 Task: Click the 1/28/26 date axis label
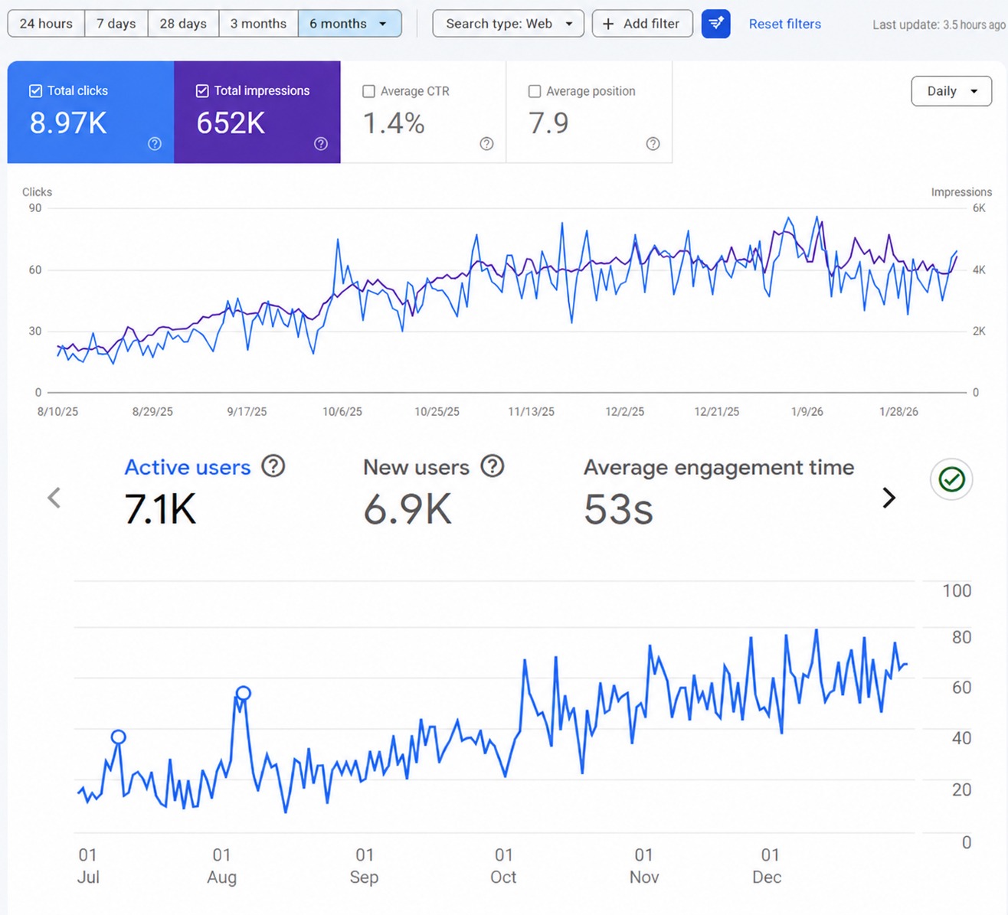tap(898, 411)
